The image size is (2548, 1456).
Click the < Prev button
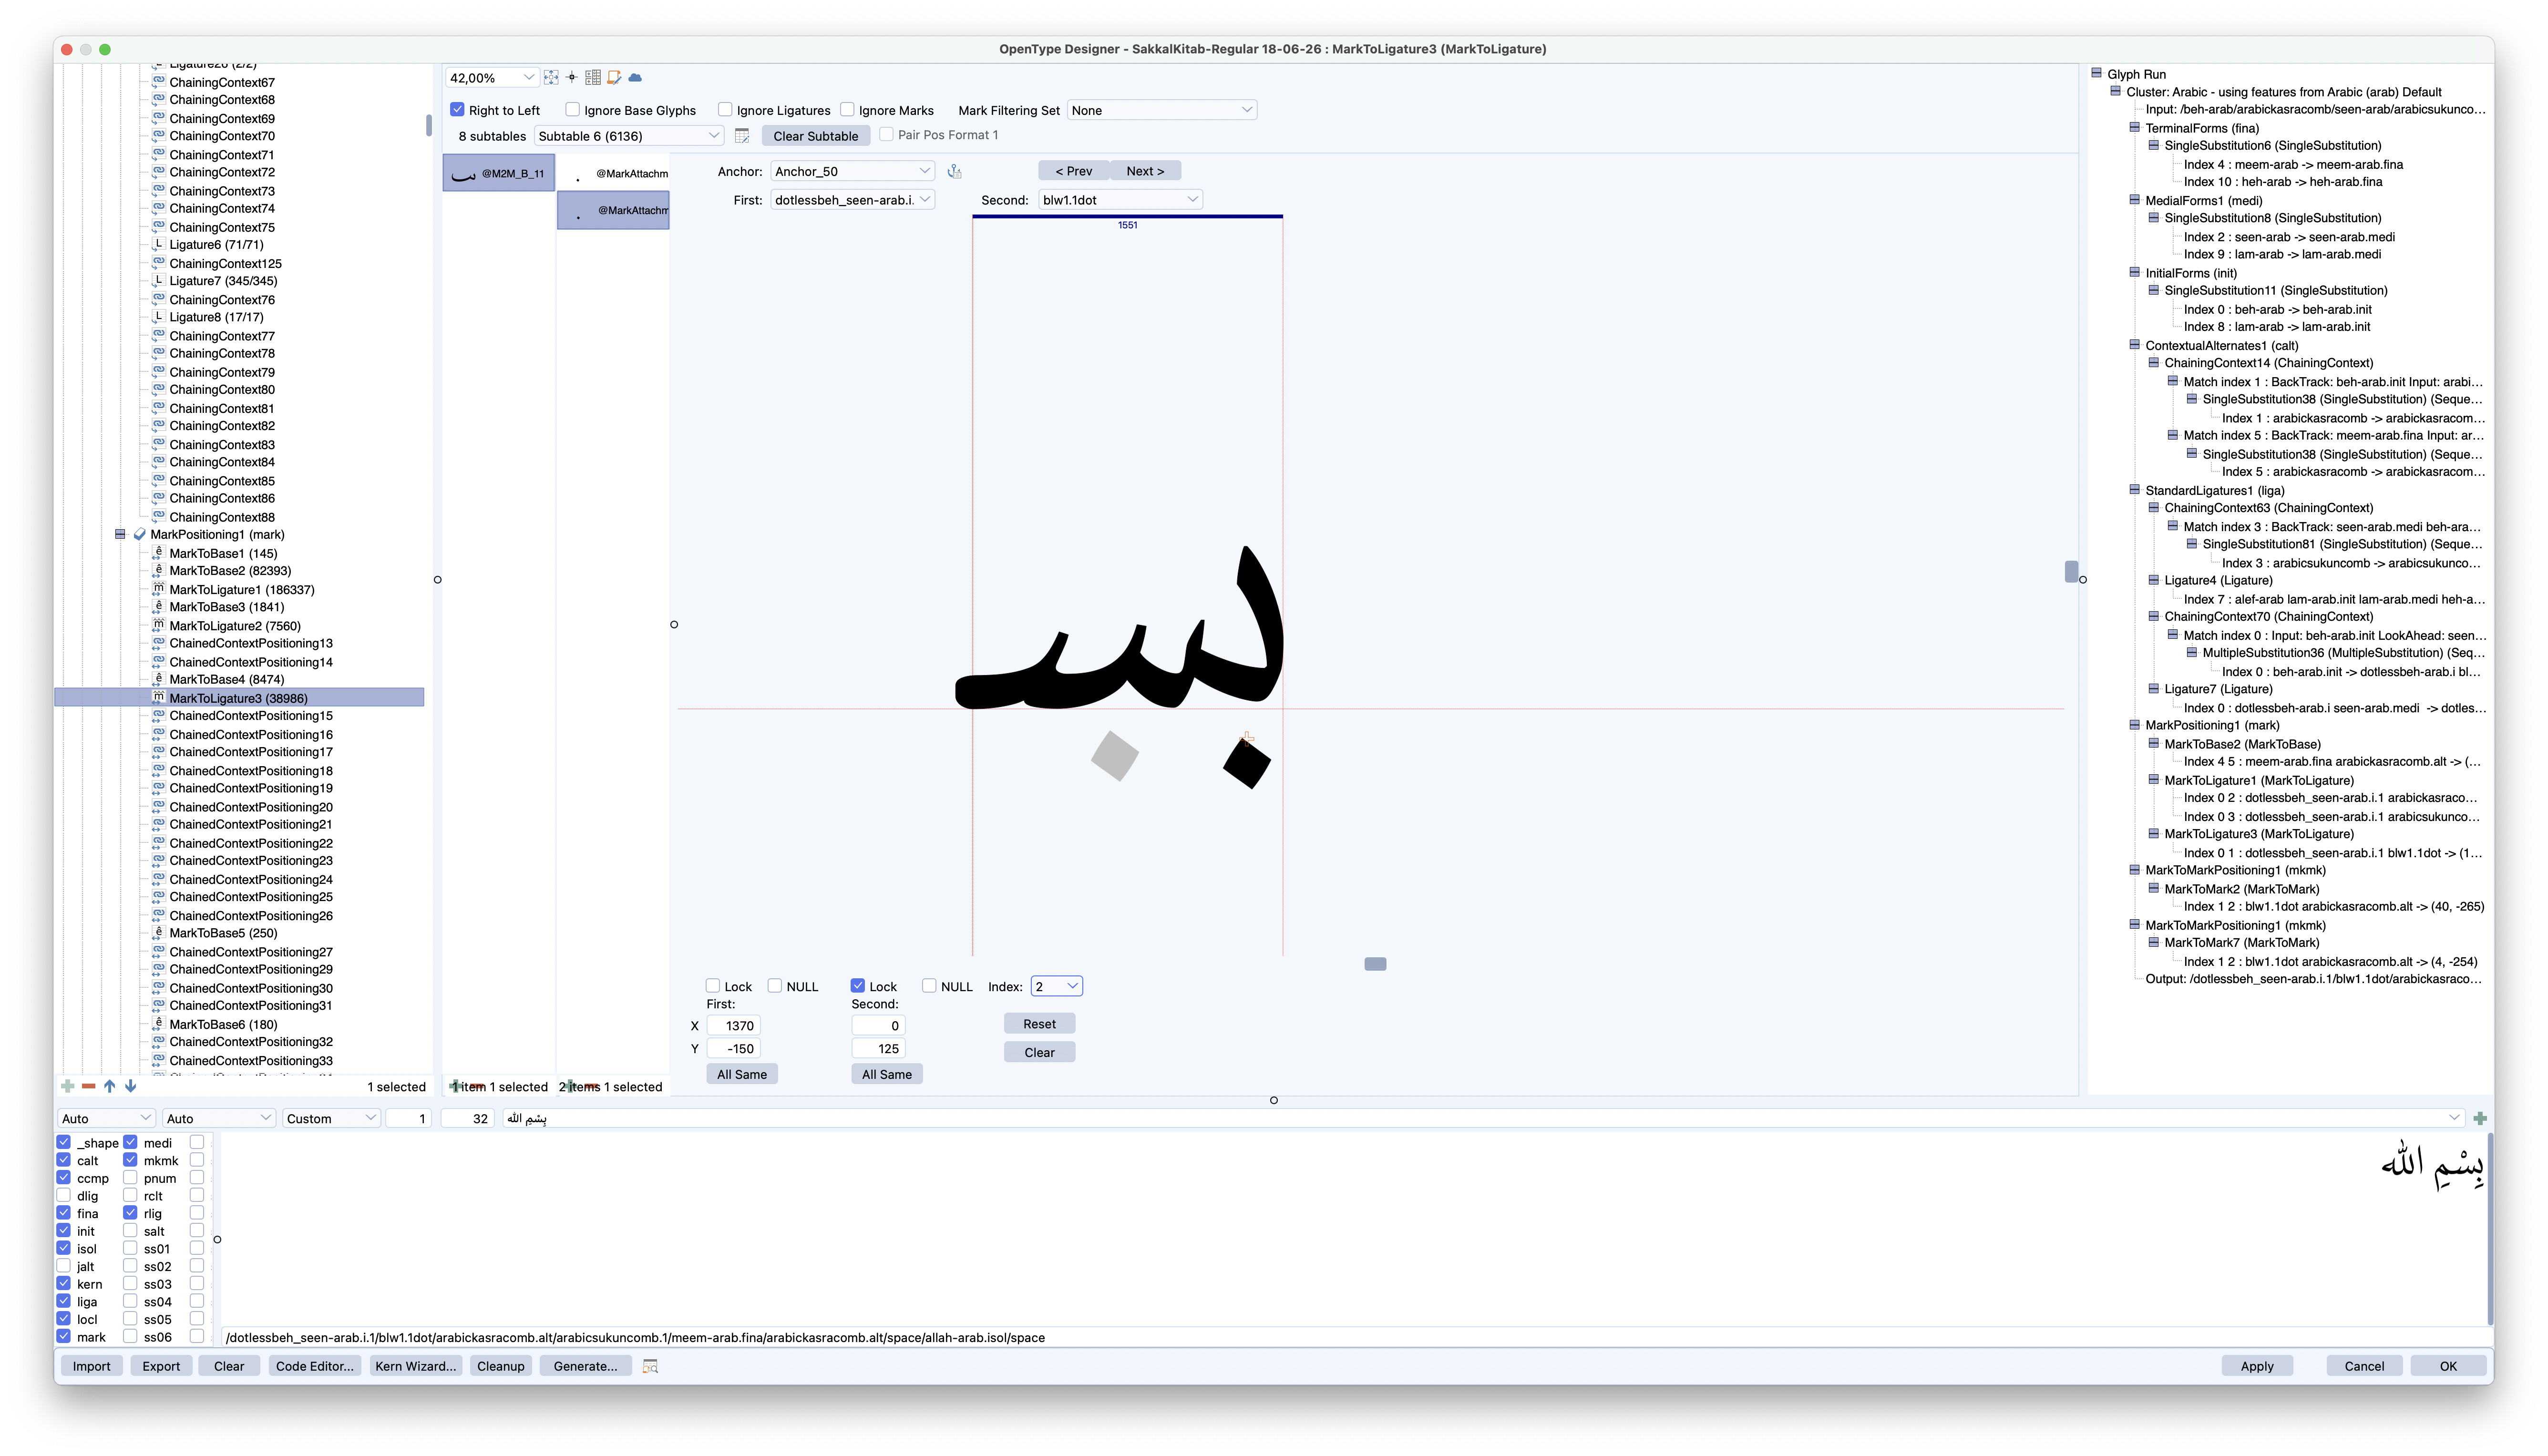click(1074, 171)
